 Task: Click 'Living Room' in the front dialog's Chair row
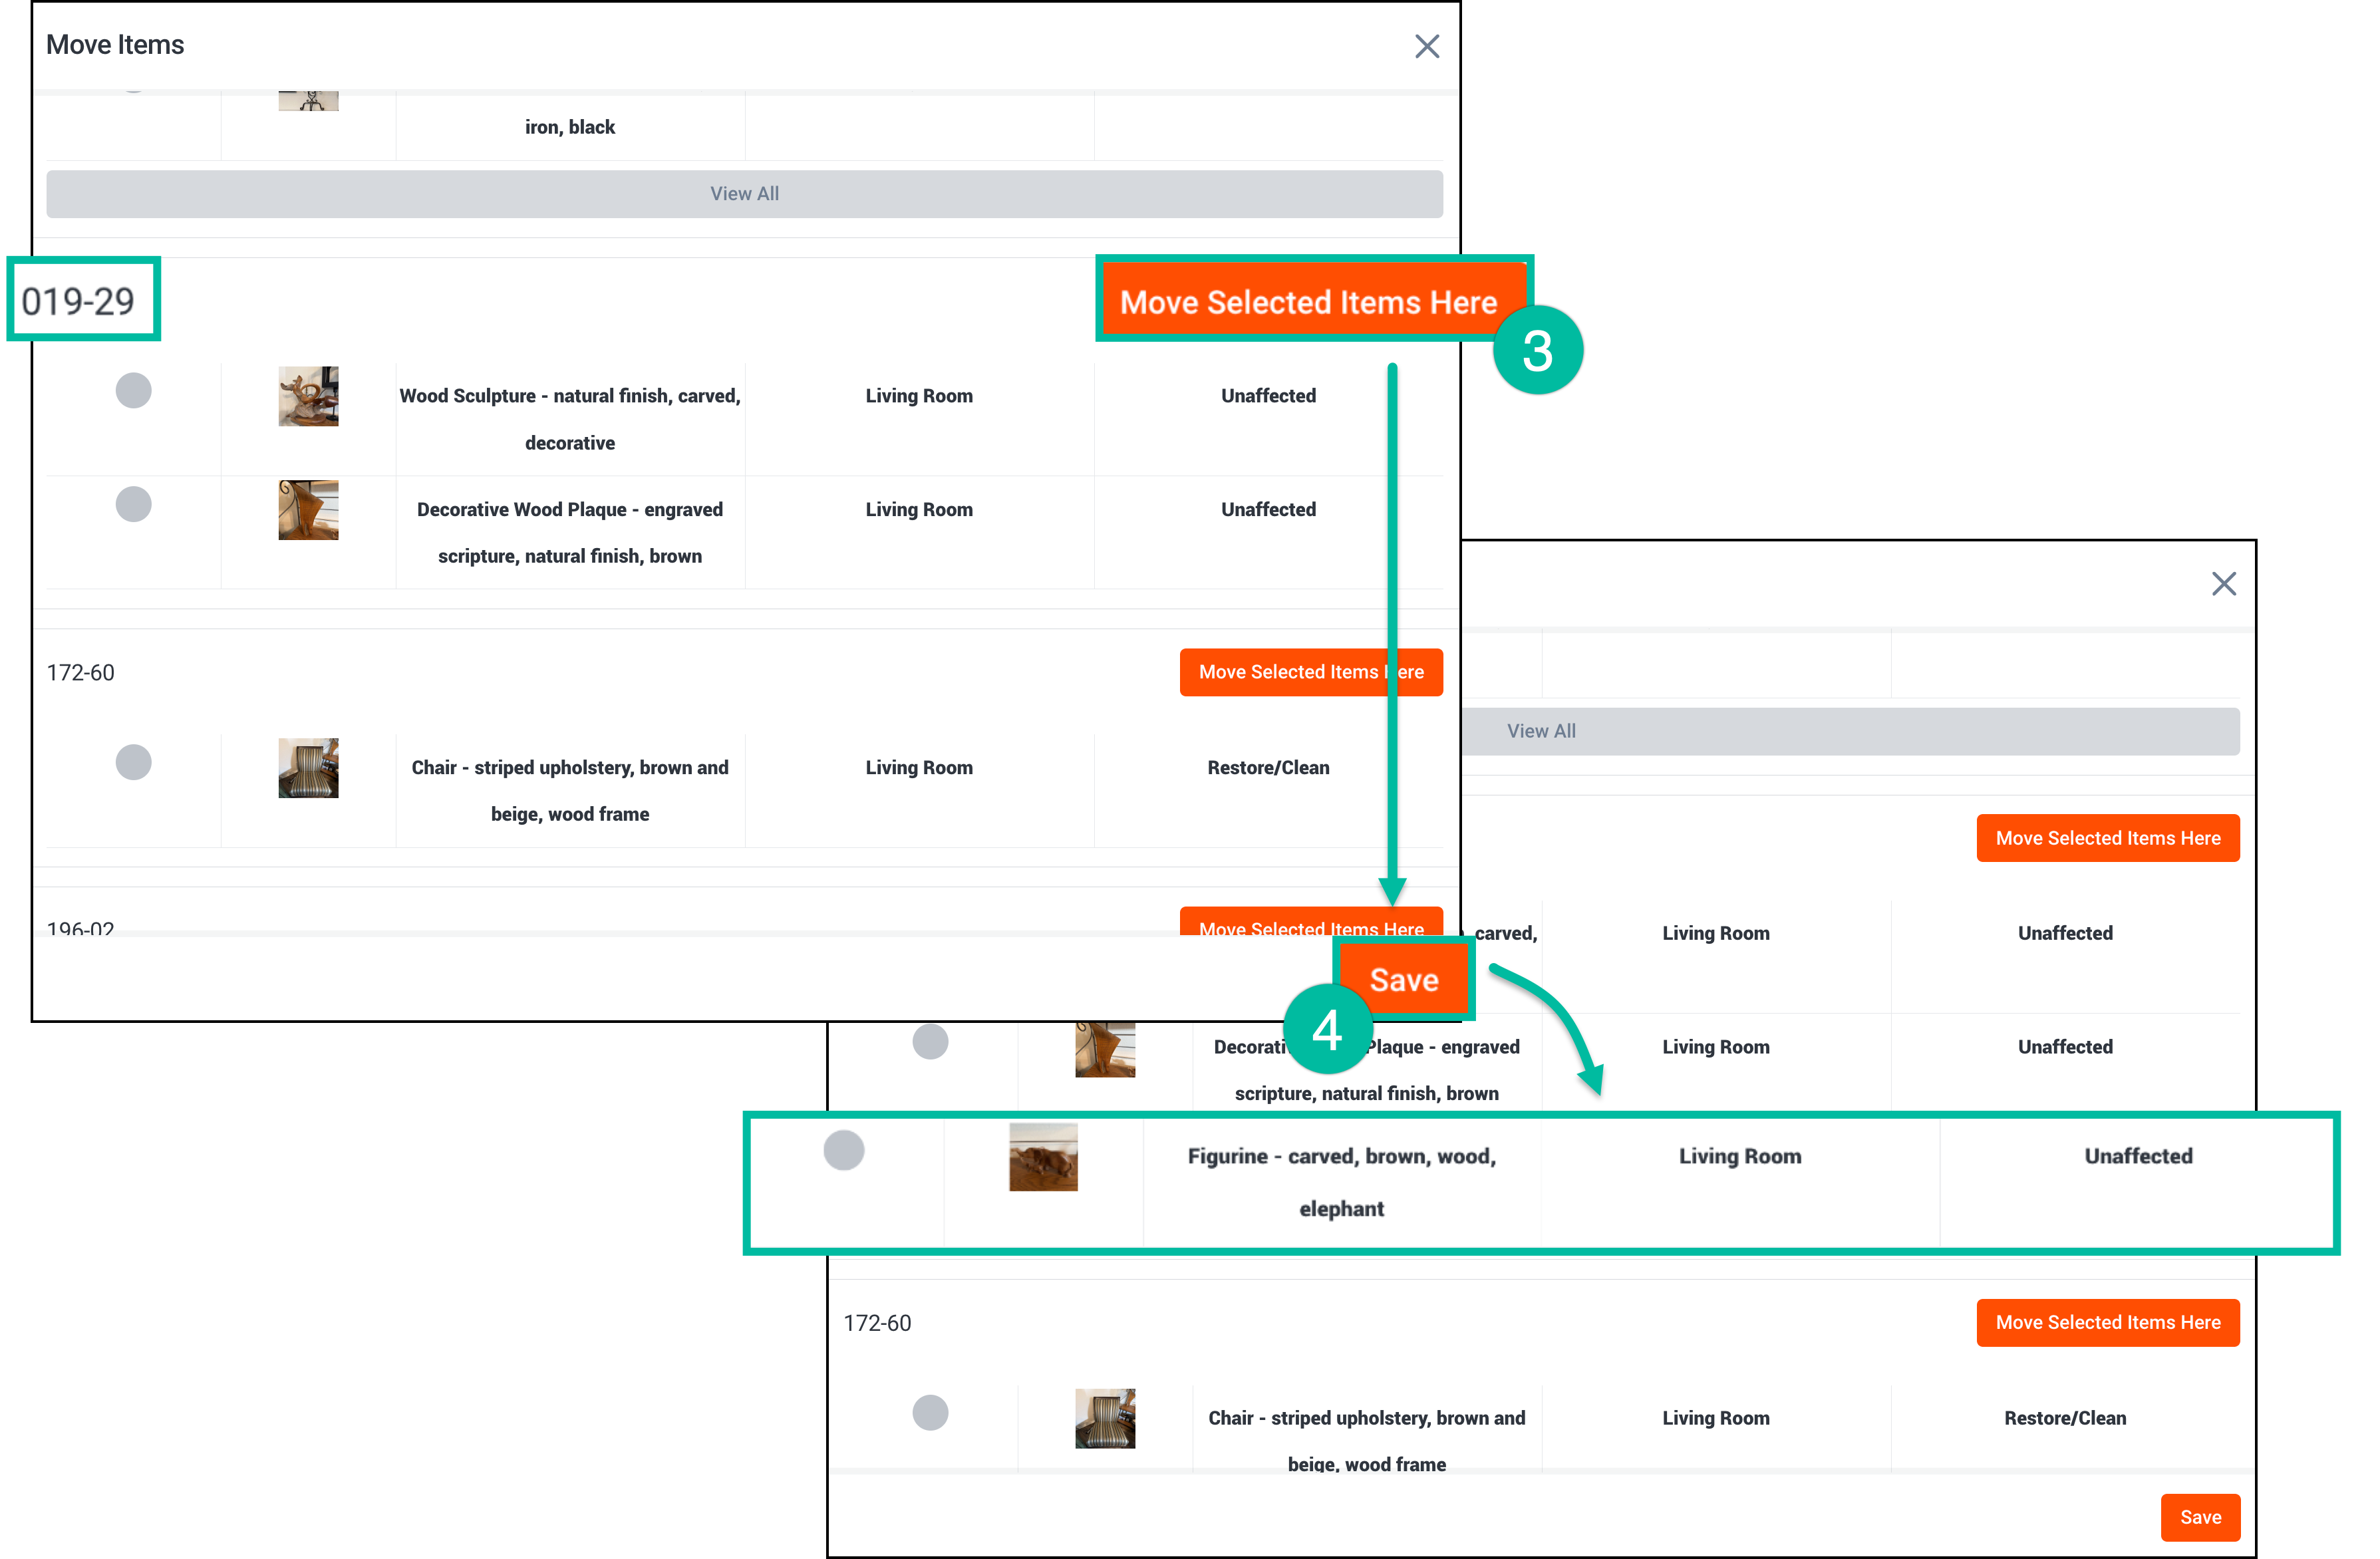coord(919,768)
